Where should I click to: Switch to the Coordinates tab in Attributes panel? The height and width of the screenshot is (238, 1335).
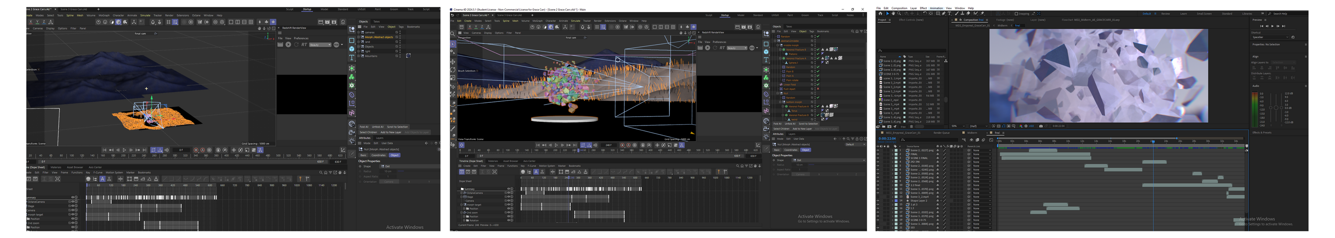(x=790, y=150)
